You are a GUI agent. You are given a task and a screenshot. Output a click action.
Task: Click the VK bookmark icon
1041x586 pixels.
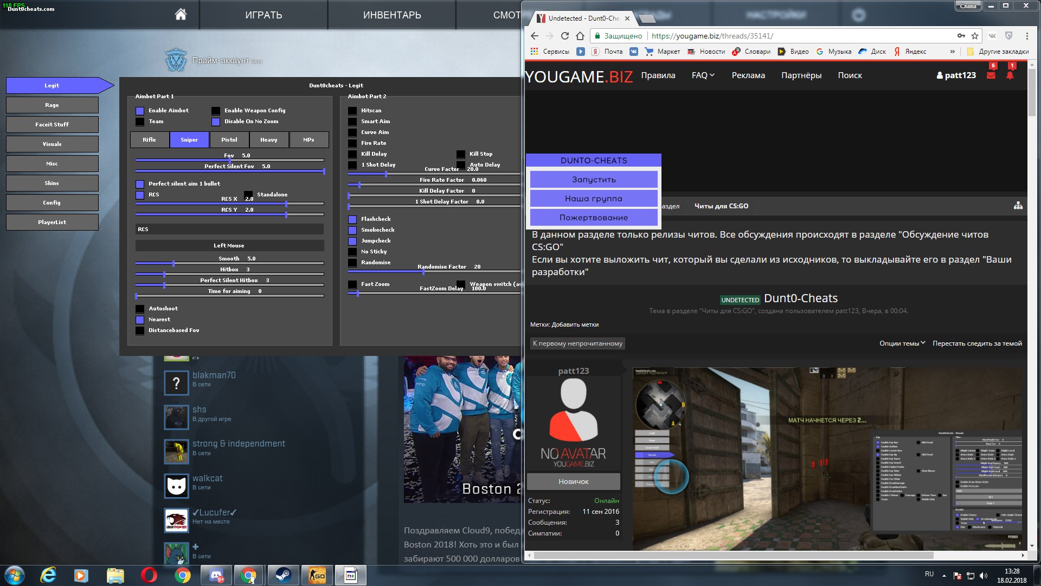(x=633, y=52)
